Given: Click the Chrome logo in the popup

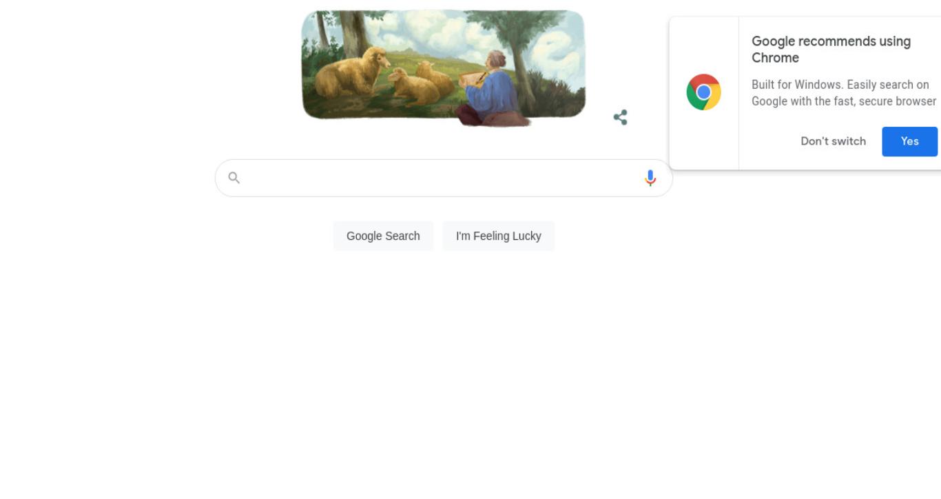Looking at the screenshot, I should (703, 92).
